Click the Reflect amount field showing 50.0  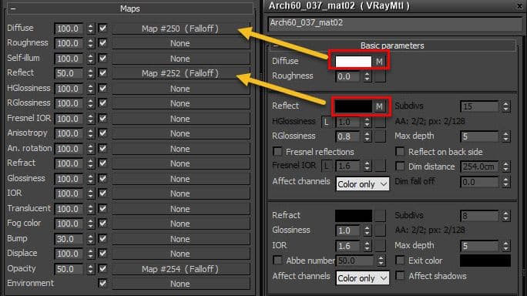[x=69, y=73]
